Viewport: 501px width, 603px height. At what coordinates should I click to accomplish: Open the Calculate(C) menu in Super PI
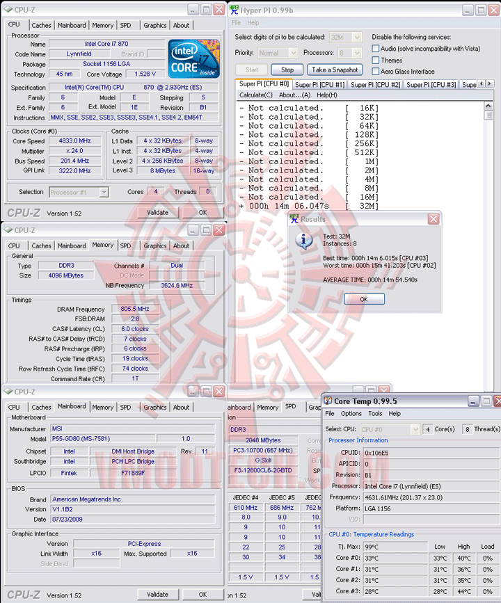point(256,95)
